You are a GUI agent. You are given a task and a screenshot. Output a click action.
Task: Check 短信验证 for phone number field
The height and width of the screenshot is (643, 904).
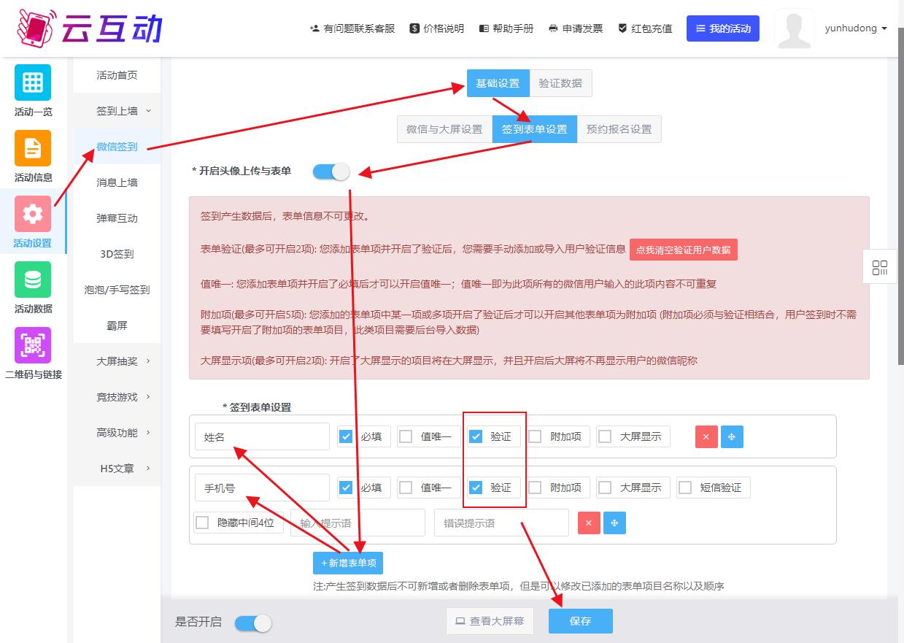[685, 488]
